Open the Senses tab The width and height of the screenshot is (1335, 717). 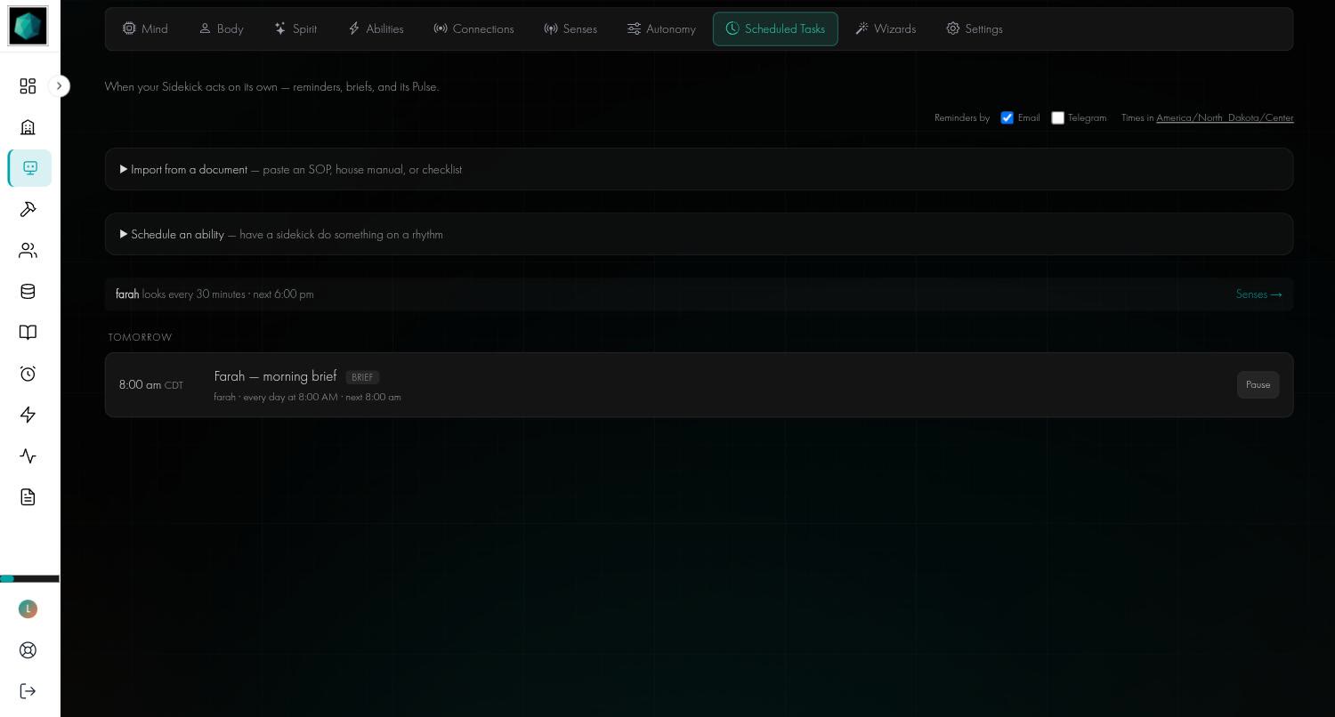[570, 28]
